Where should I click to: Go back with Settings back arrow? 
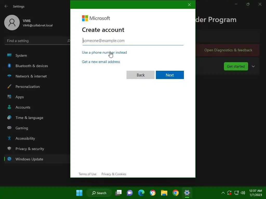pos(6,6)
